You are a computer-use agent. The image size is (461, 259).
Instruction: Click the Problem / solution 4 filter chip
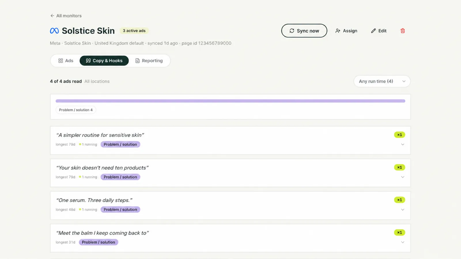76,110
